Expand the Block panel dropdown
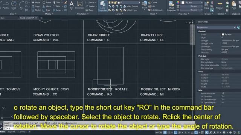This screenshot has height=135, width=241. pos(154,14)
